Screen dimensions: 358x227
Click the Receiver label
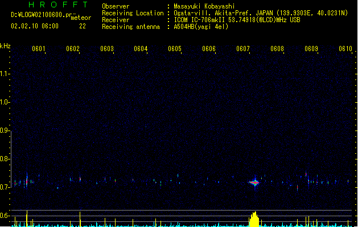pyautogui.click(x=116, y=20)
